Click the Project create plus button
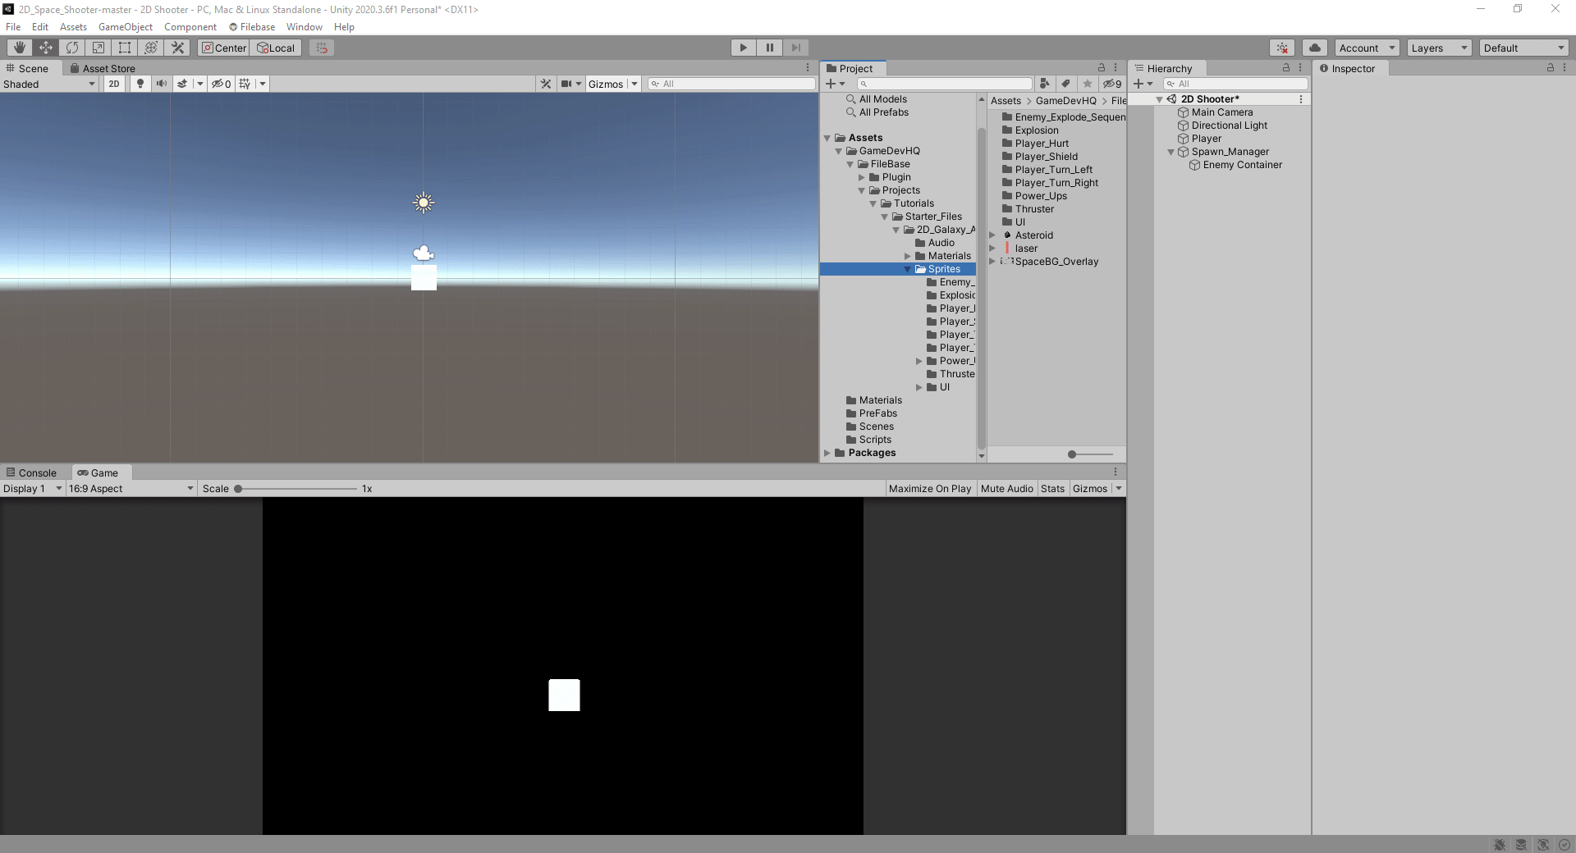Image resolution: width=1576 pixels, height=853 pixels. pyautogui.click(x=835, y=84)
